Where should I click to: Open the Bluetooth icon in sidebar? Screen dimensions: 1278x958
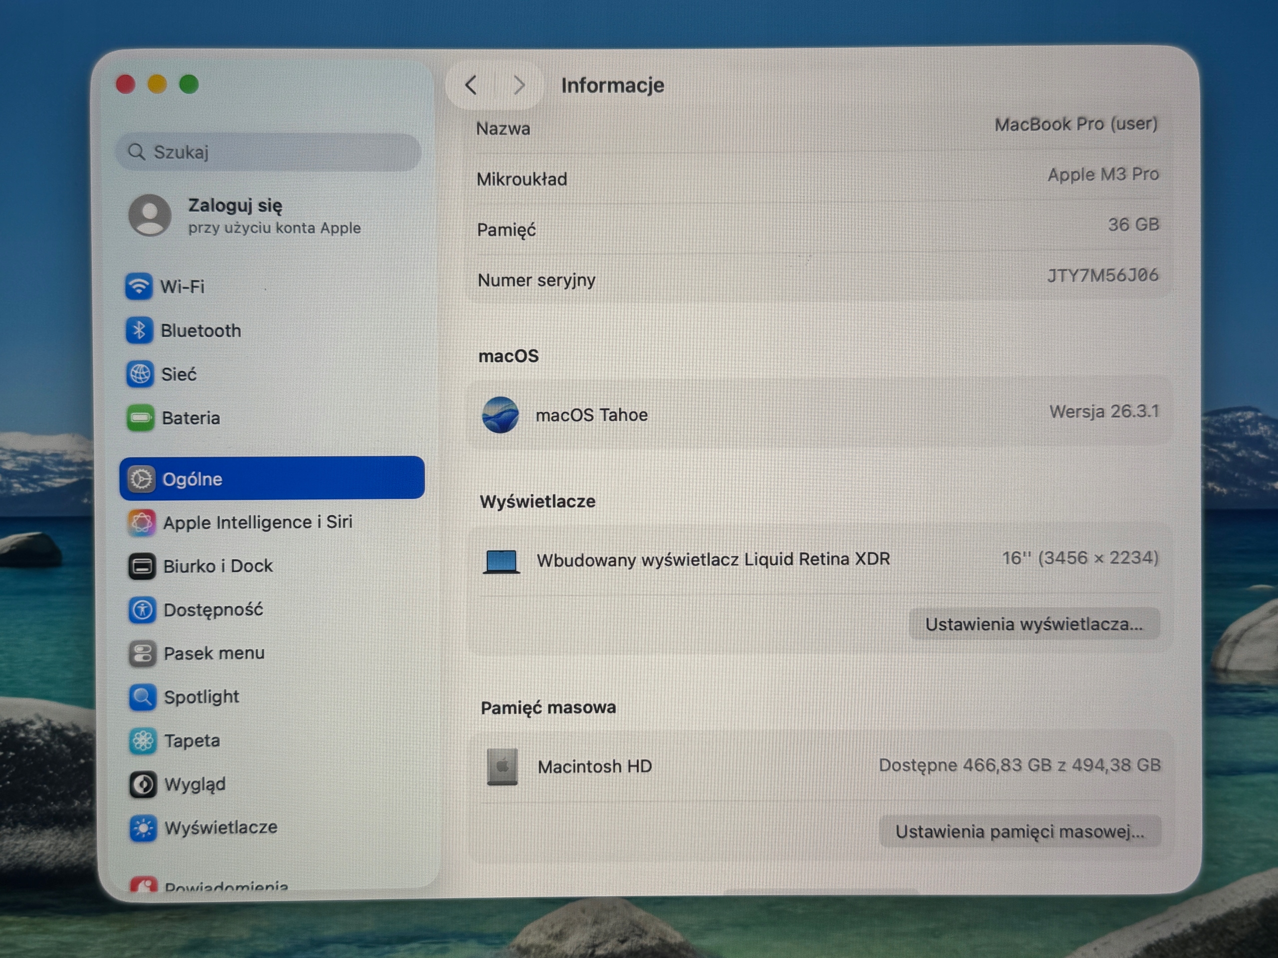pyautogui.click(x=139, y=330)
